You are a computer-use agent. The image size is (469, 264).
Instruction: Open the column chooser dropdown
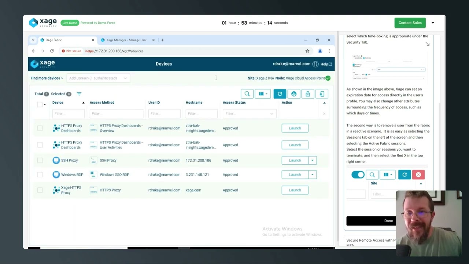263,94
